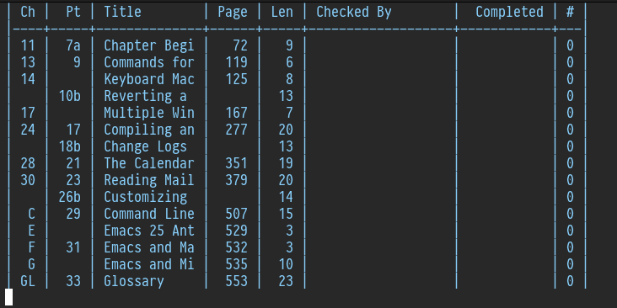Viewport: 617px width, 308px height.
Task: Click the "Title" column header
Action: coord(122,12)
